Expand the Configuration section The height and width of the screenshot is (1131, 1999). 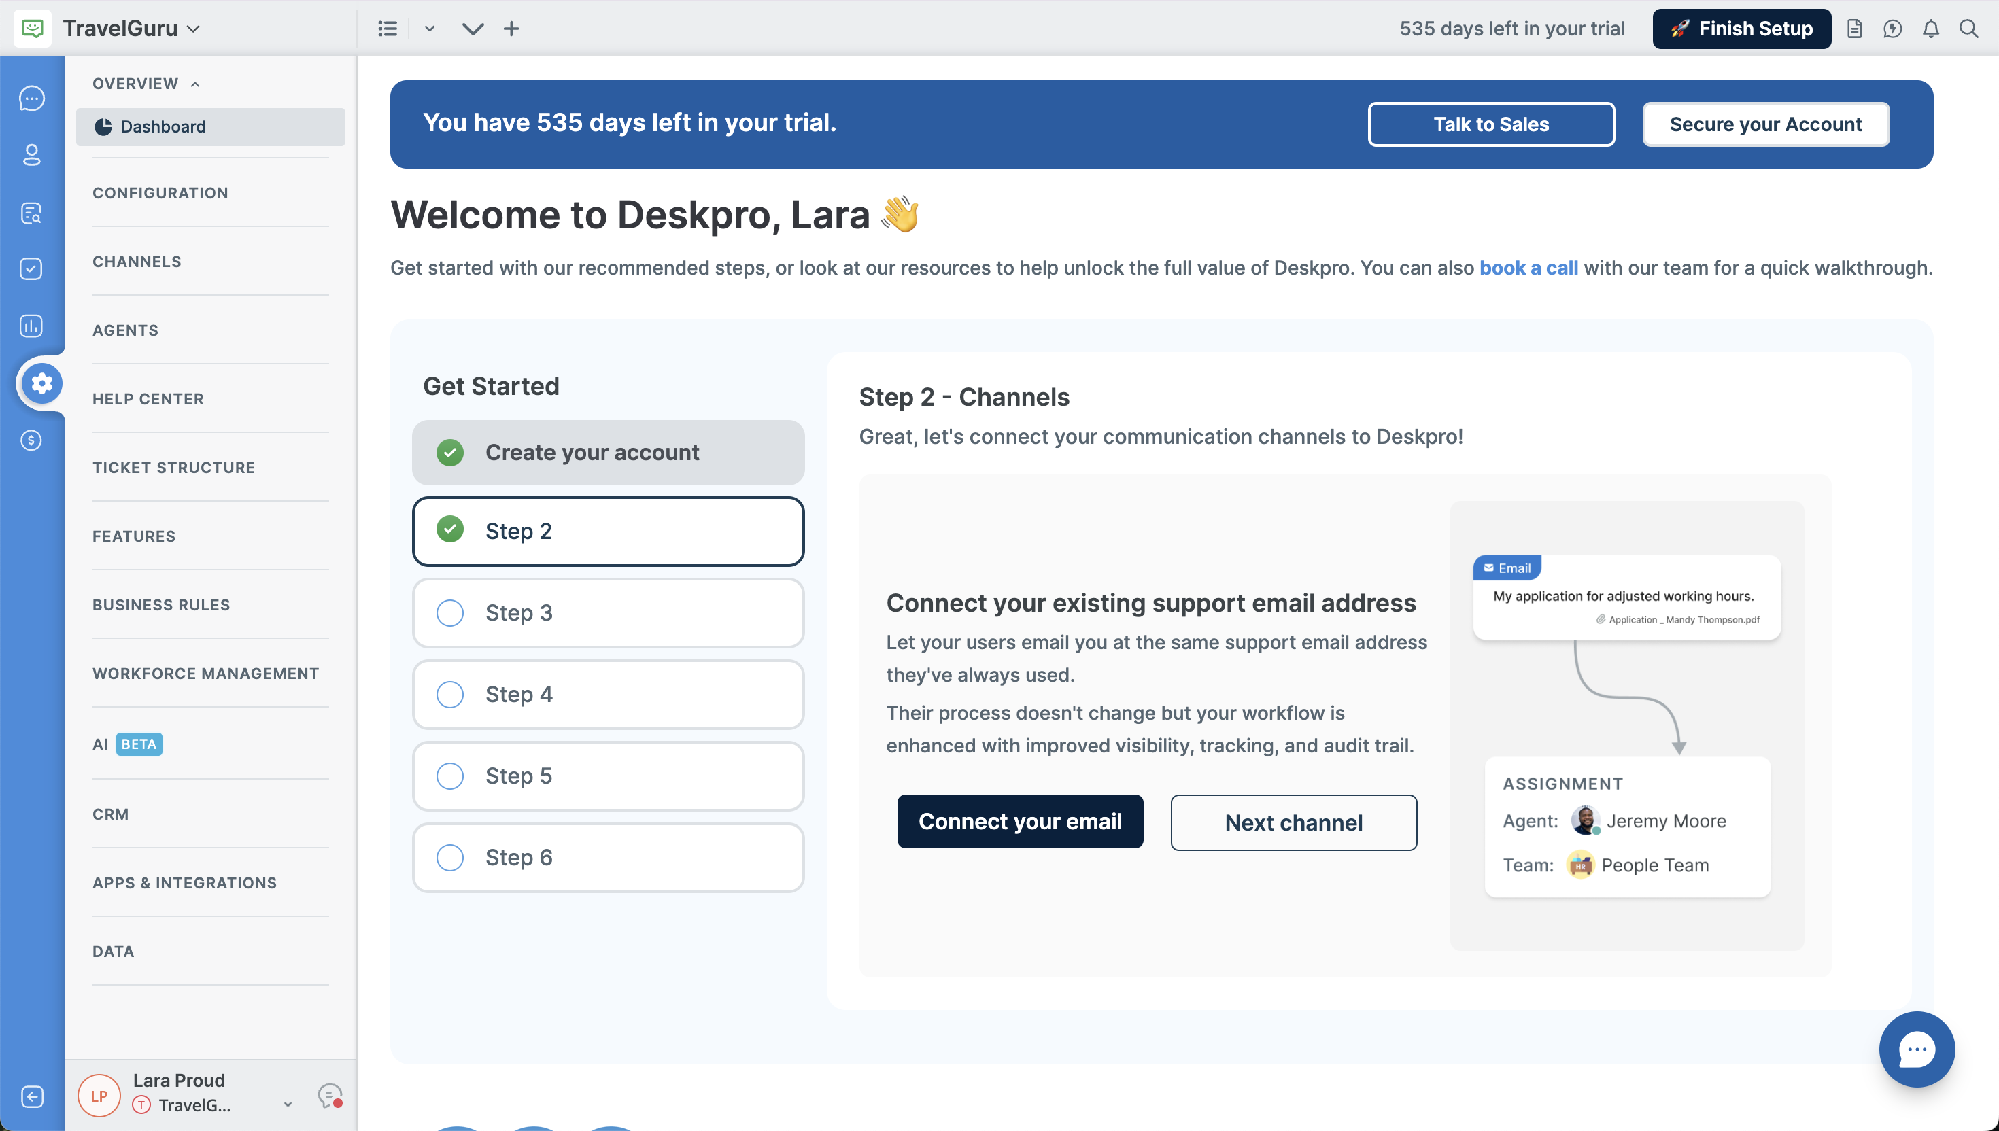click(160, 192)
